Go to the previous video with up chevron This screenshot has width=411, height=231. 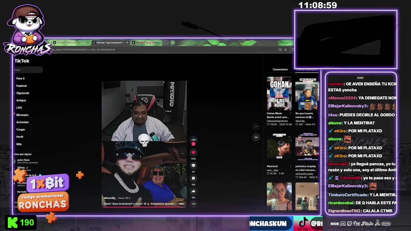[x=256, y=127]
